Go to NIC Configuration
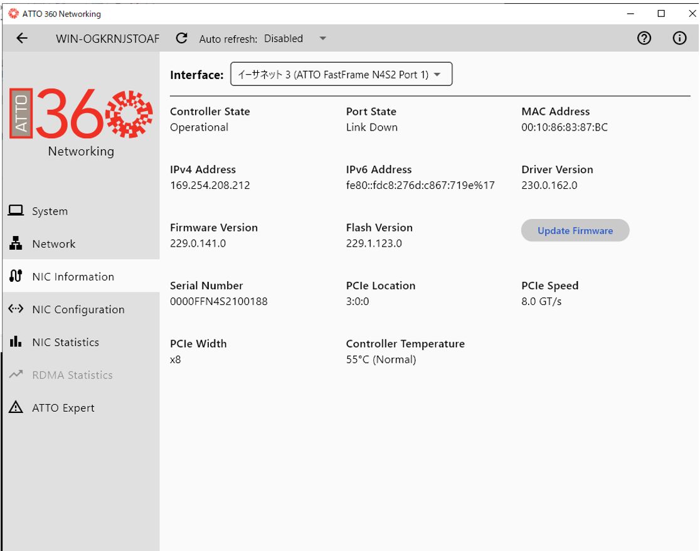The image size is (700, 551). click(x=81, y=309)
